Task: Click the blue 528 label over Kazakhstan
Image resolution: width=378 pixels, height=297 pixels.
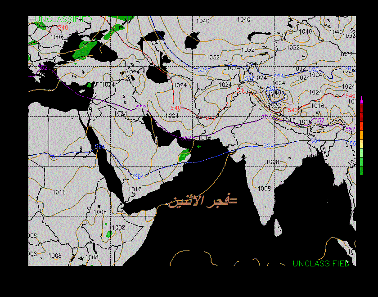Action: click(203, 70)
